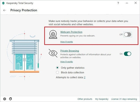Click the Kaspersky shield logo icon
Image resolution: width=140 pixels, height=102 pixels.
3,3
